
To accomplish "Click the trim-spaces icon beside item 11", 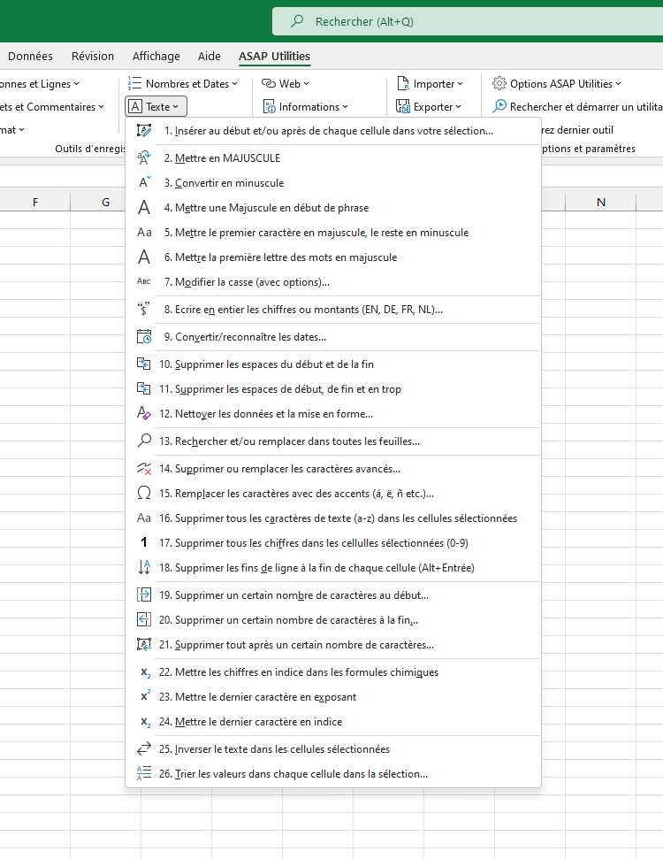I will tap(144, 388).
